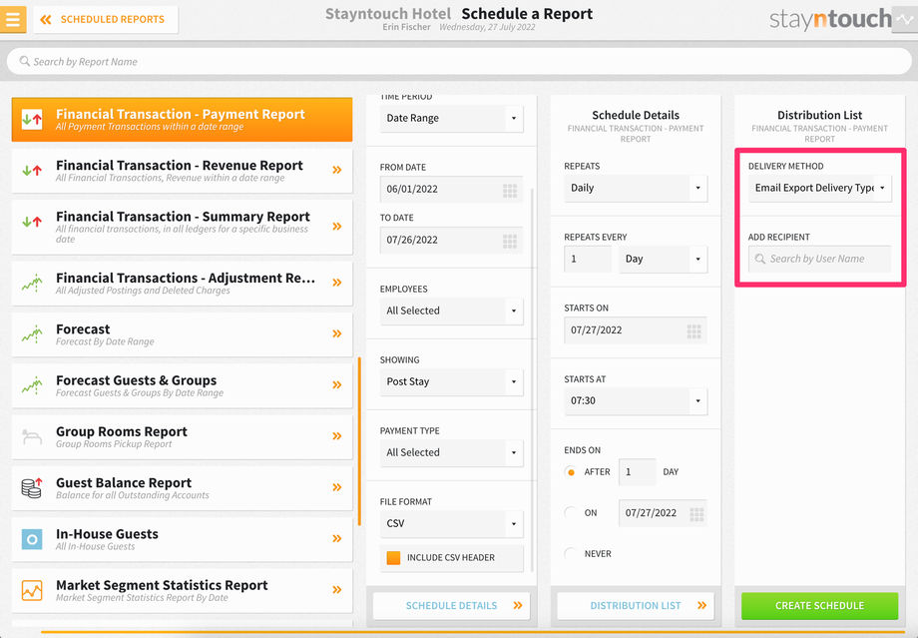Click the Forecast chart icon
This screenshot has height=638, width=918.
click(32, 333)
